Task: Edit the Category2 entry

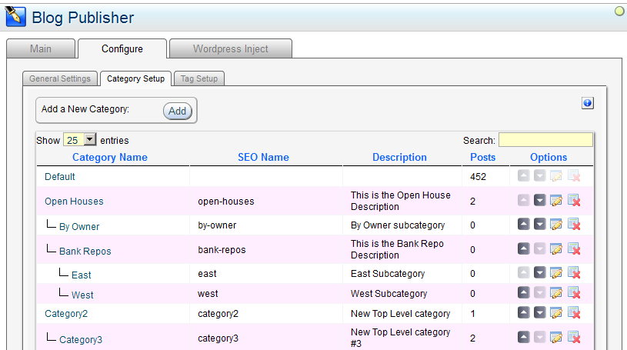Action: click(x=556, y=312)
